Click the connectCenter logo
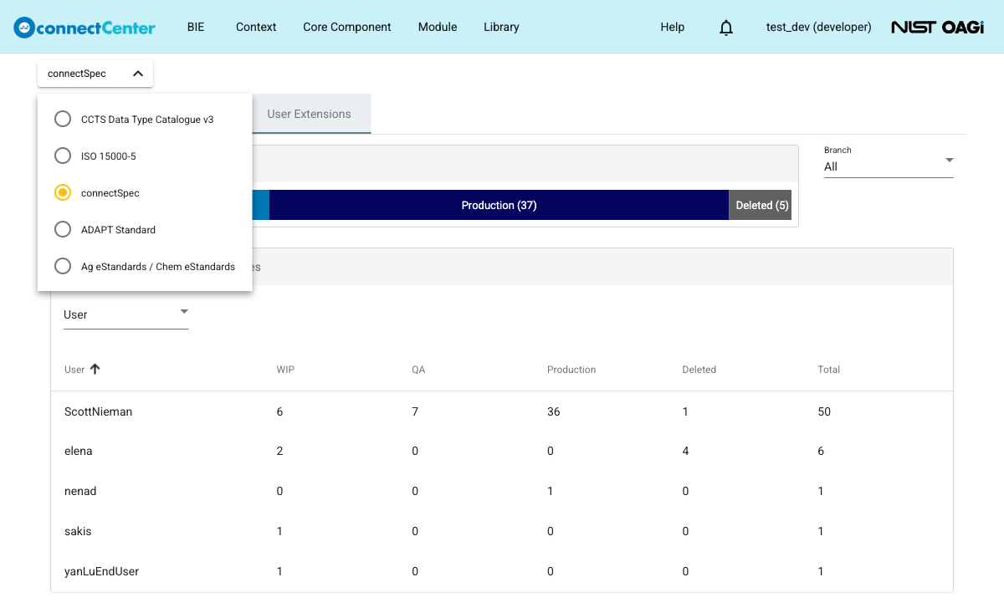Screen dimensions: 1004x613 (85, 28)
